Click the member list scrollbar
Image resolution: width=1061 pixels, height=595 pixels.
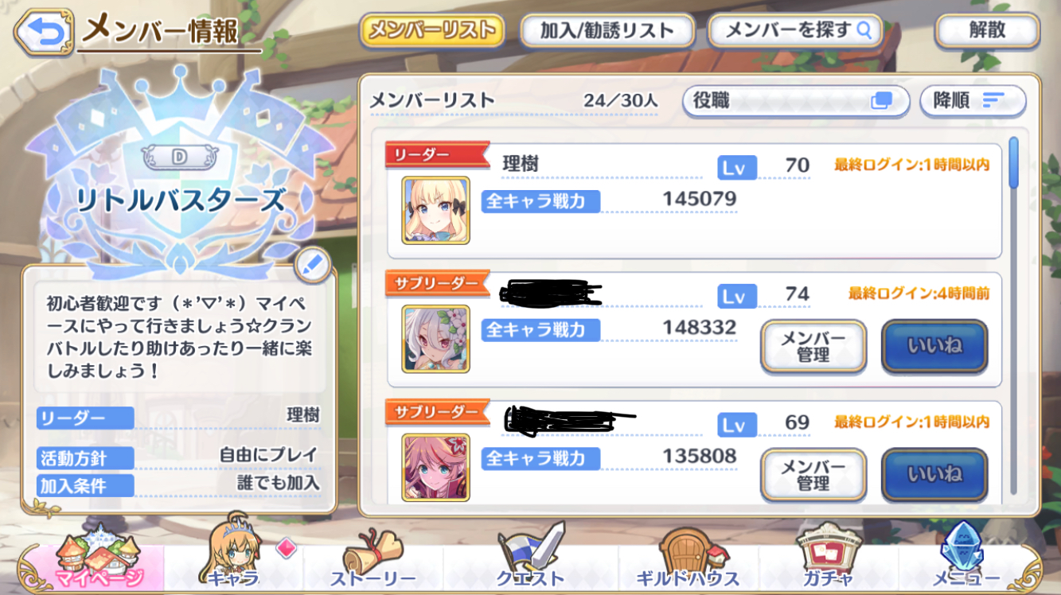click(x=1013, y=317)
